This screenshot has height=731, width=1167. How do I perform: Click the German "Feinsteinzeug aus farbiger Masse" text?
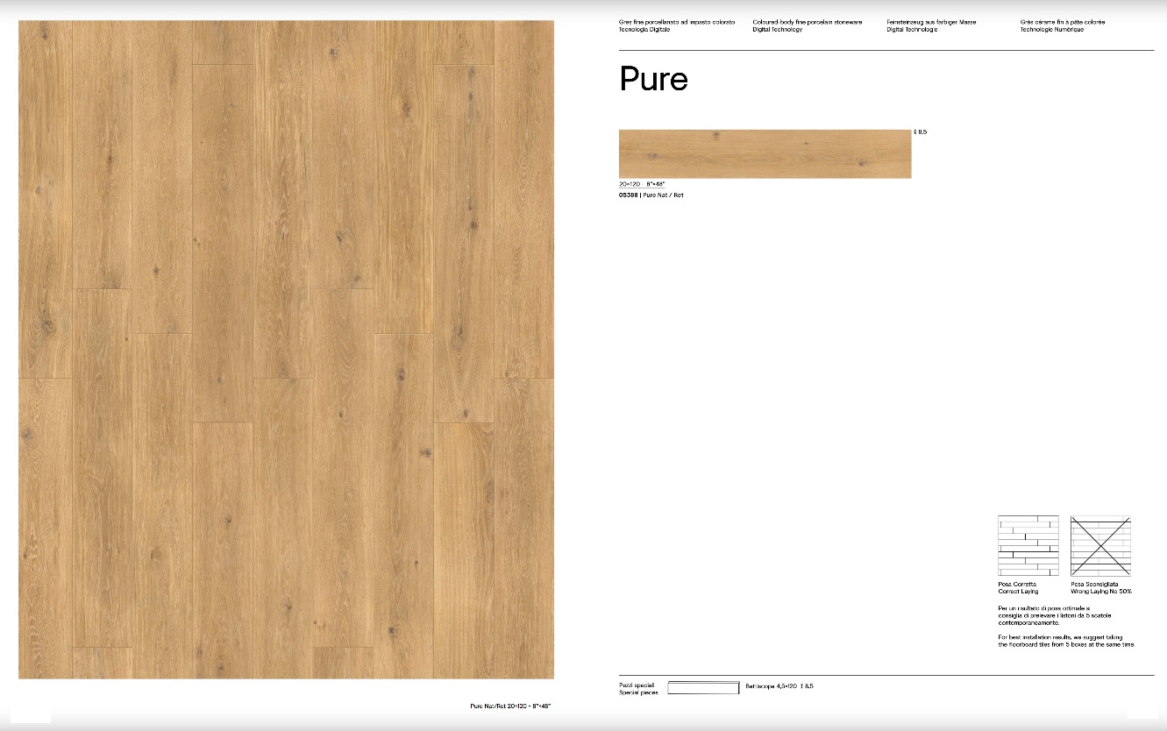pyautogui.click(x=930, y=22)
